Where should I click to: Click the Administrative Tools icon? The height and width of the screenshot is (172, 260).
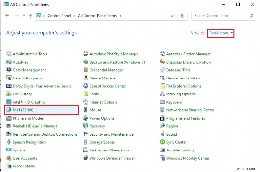[x=9, y=54]
